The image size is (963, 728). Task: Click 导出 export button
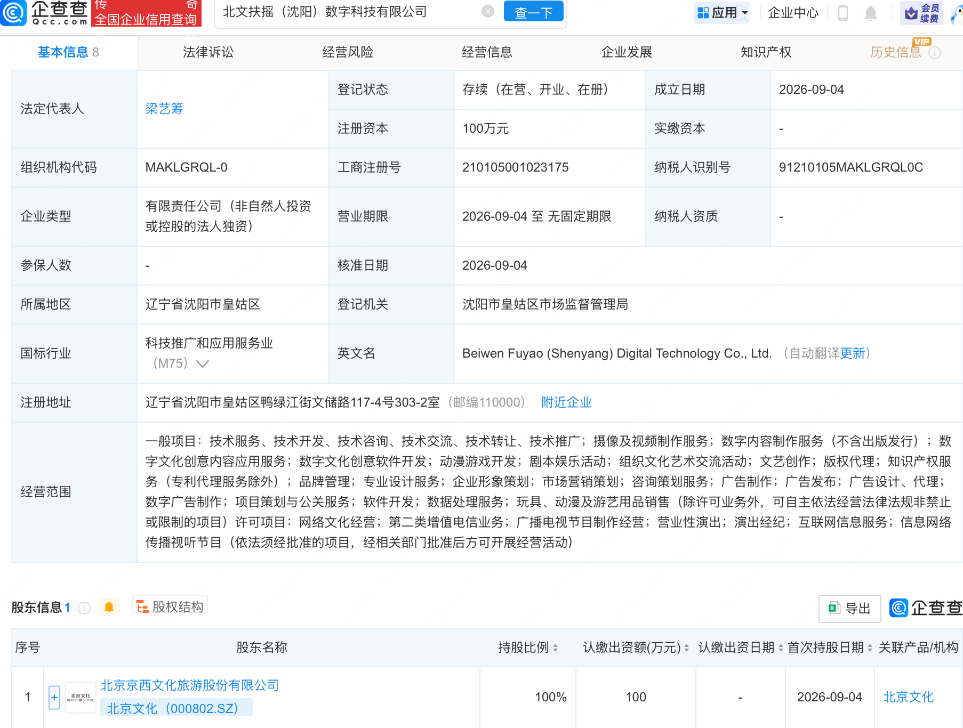(849, 609)
